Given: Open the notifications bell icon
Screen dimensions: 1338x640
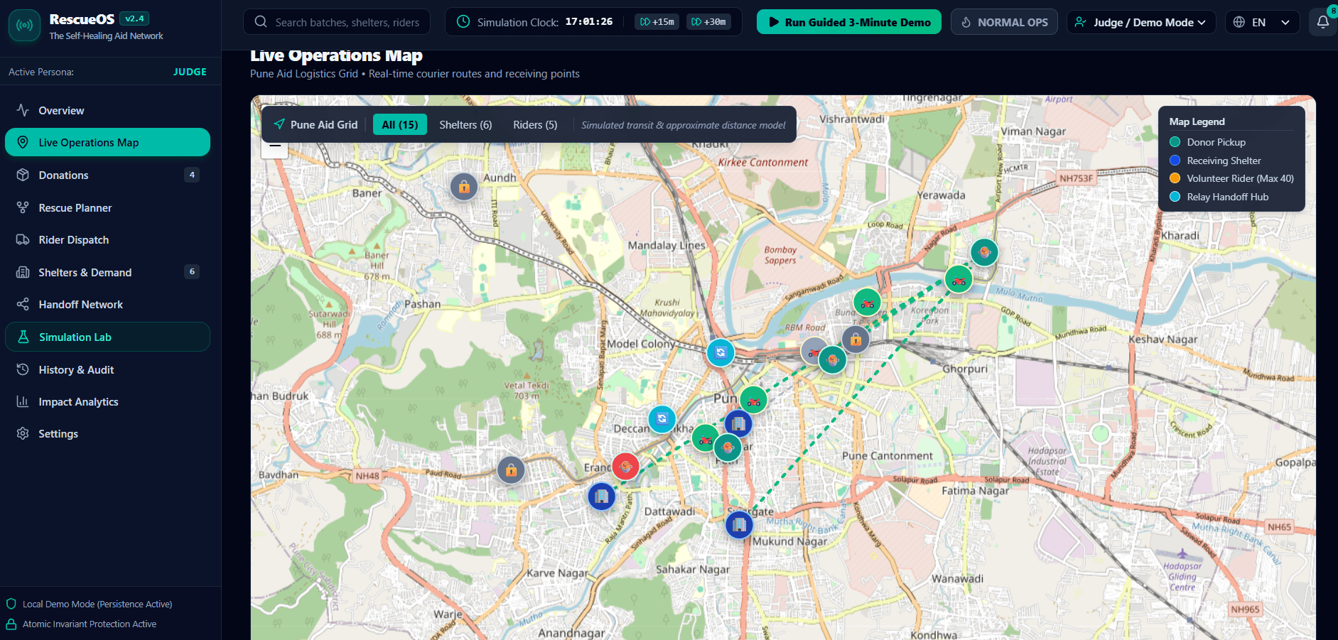Looking at the screenshot, I should 1322,22.
